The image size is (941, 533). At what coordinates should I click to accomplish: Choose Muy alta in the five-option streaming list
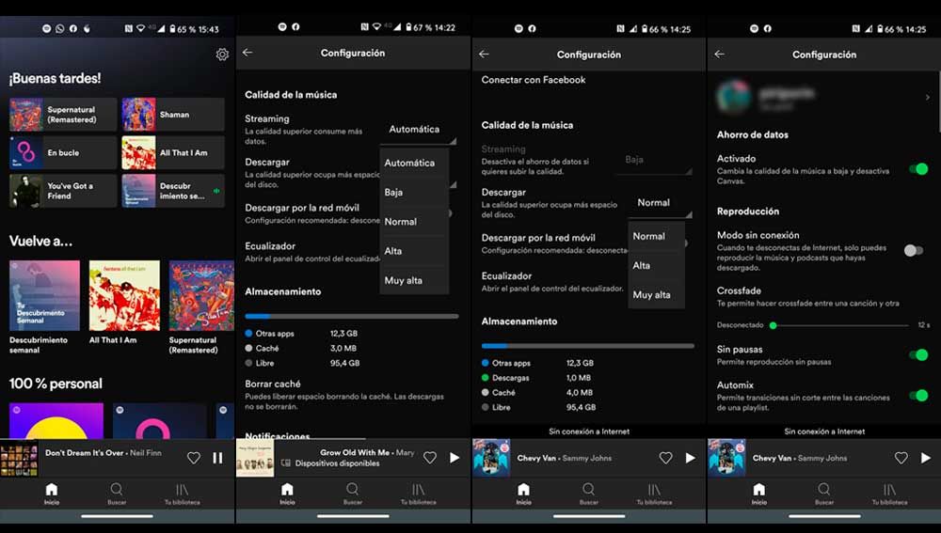click(414, 280)
